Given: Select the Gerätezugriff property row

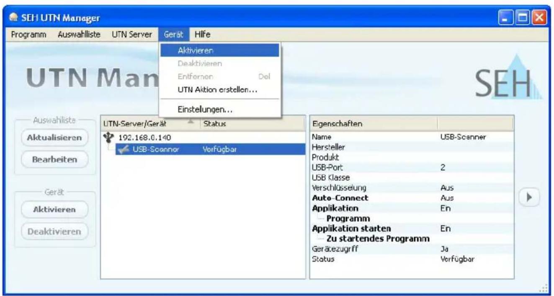Looking at the screenshot, I should (412, 248).
